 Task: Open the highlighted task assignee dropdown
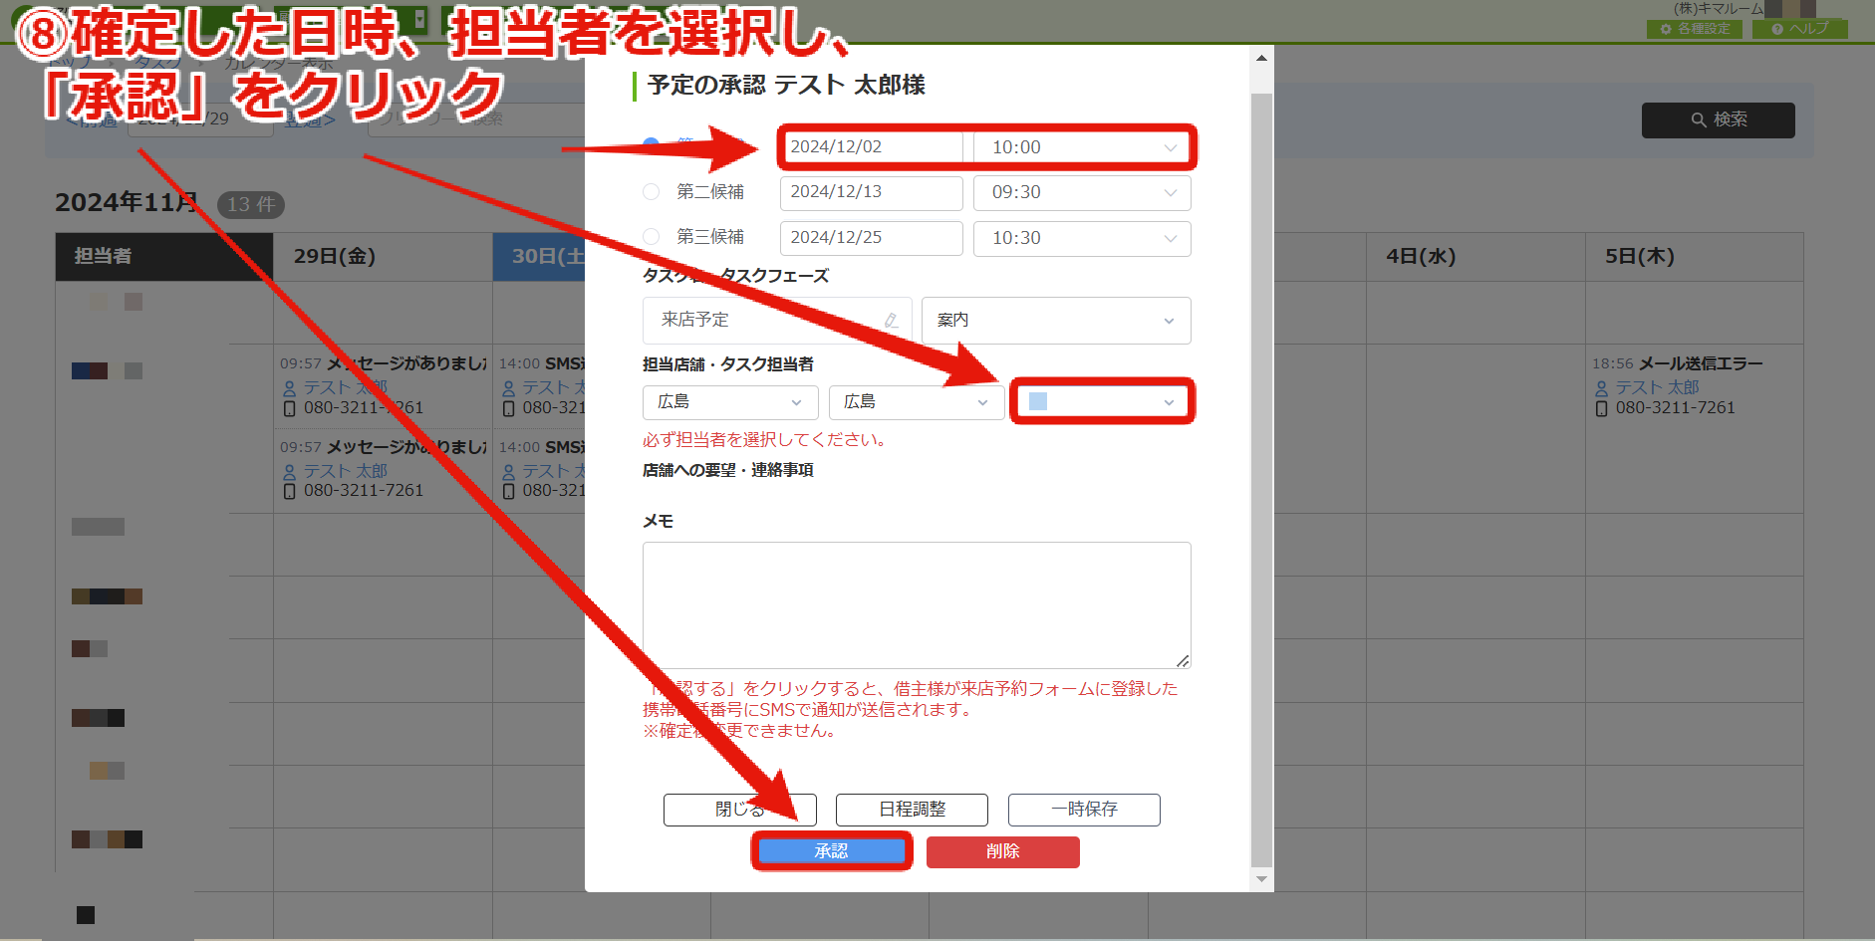click(1102, 401)
